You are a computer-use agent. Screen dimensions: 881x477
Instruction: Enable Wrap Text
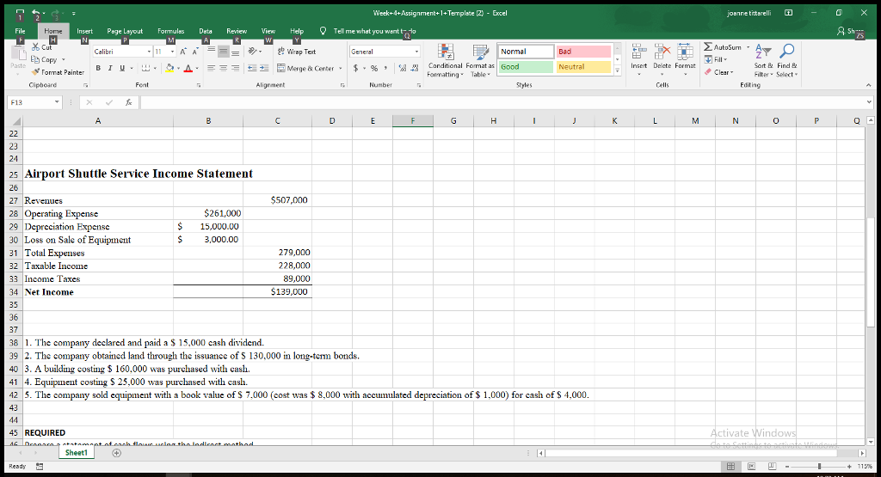(297, 51)
